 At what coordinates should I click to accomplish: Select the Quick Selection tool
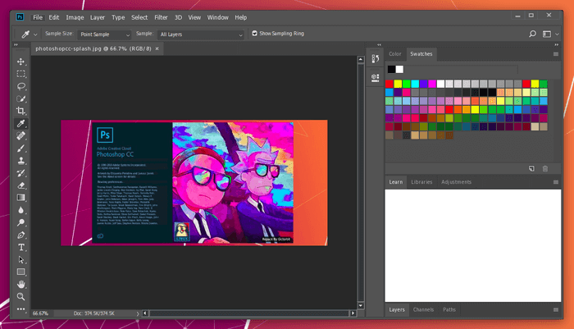pos(20,98)
